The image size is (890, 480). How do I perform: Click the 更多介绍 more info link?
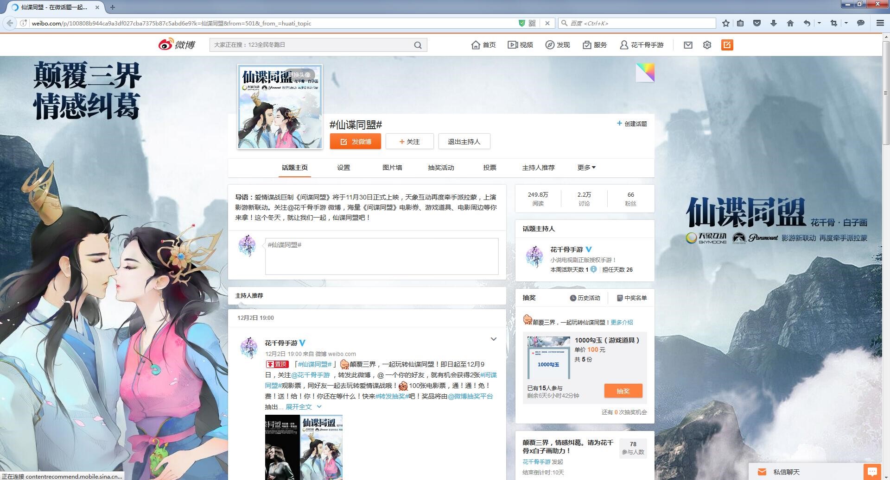622,322
